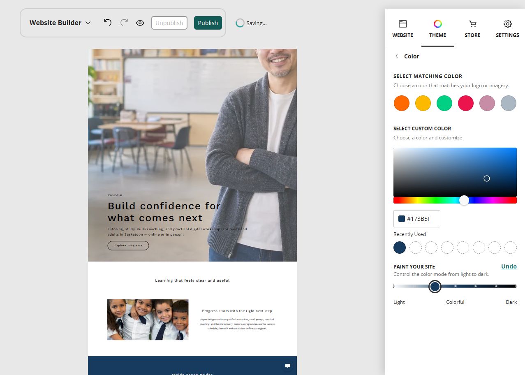Click the hex color input field #173B5F
Image resolution: width=525 pixels, height=375 pixels.
417,219
